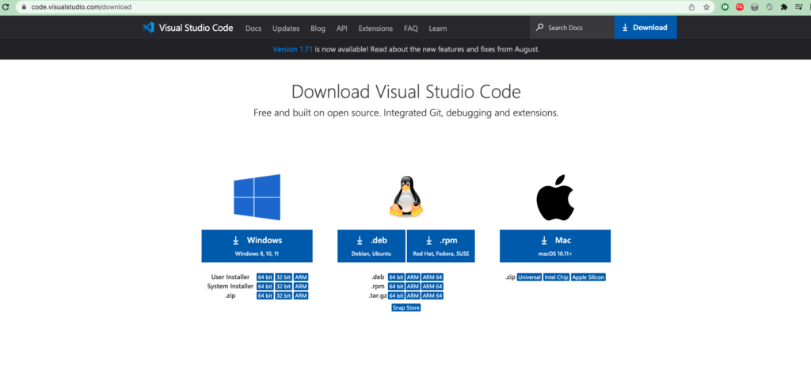Click the 'Free and built on open source' subtitle
Viewport: 811px width, 366px height.
click(x=406, y=112)
